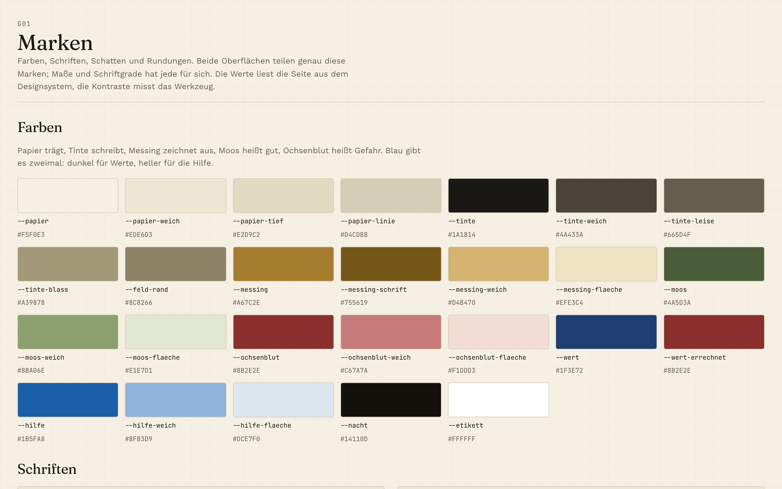
Task: Click the --papier-linie token name
Action: pyautogui.click(x=368, y=221)
